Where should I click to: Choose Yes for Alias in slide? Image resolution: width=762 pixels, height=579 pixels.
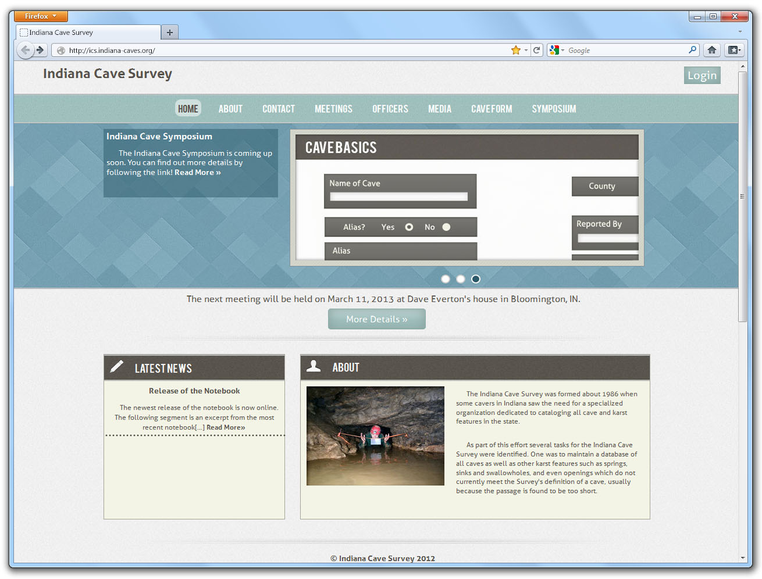(410, 227)
